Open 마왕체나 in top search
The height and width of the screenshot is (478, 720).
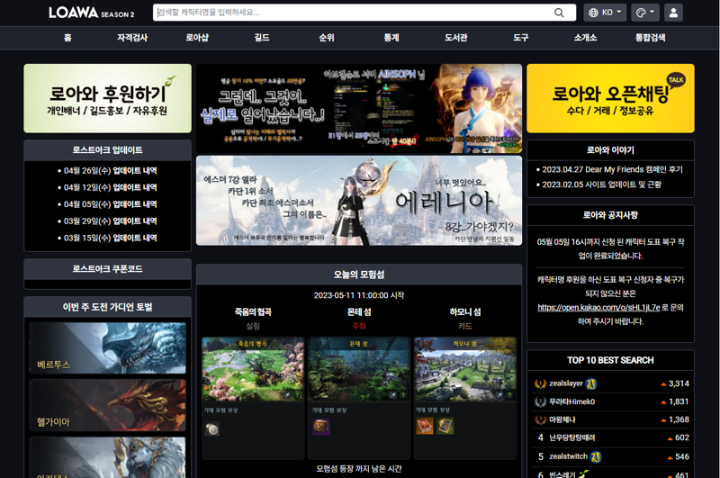click(x=562, y=419)
